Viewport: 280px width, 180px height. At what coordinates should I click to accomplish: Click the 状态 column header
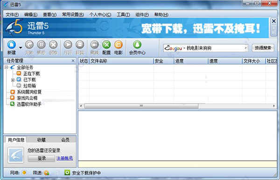tap(84, 61)
